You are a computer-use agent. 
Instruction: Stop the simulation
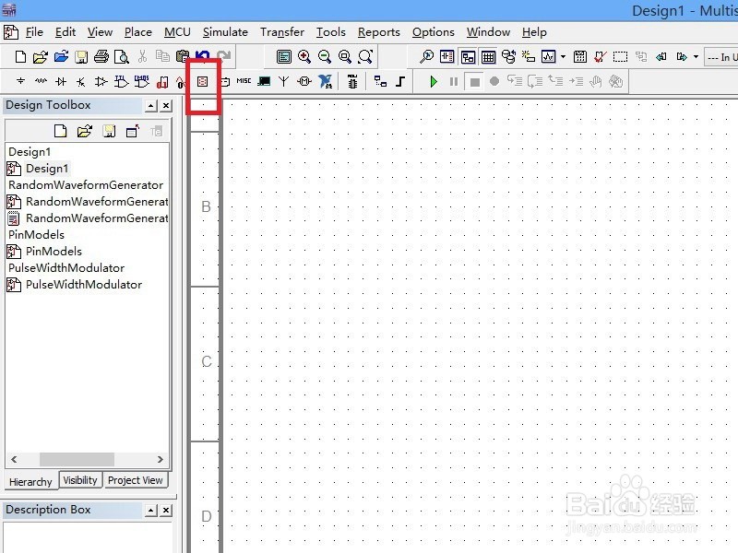click(x=474, y=82)
